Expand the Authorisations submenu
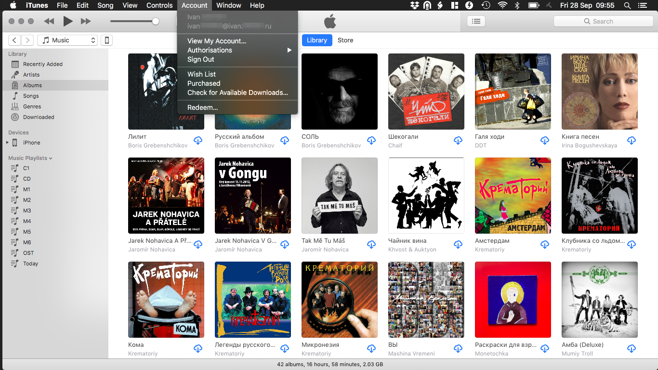 (x=237, y=50)
